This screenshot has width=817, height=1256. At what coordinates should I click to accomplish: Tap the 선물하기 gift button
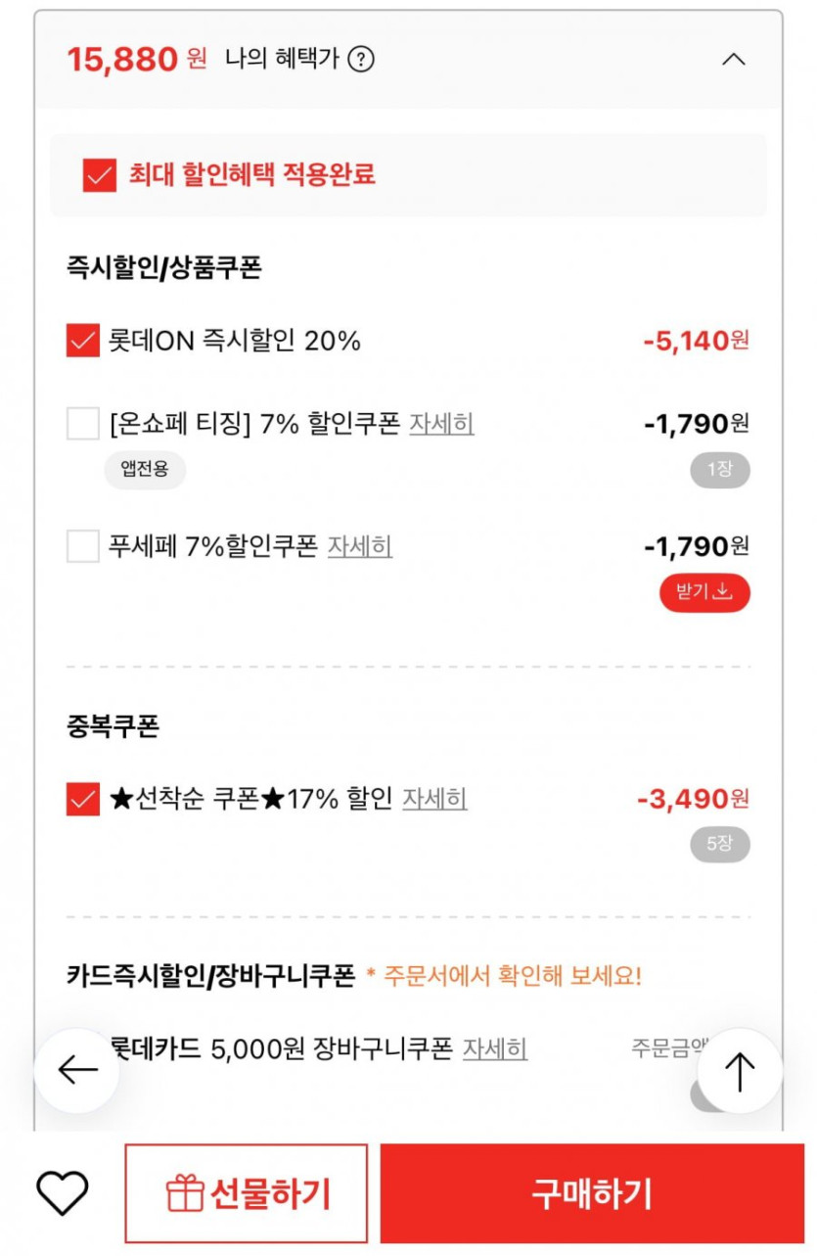[x=247, y=1193]
